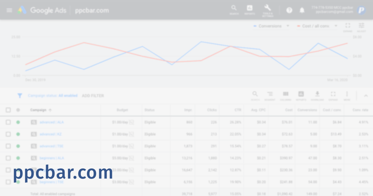Click the Cost / conv. column header
Screen dimensions: 373x196
(x=332, y=110)
